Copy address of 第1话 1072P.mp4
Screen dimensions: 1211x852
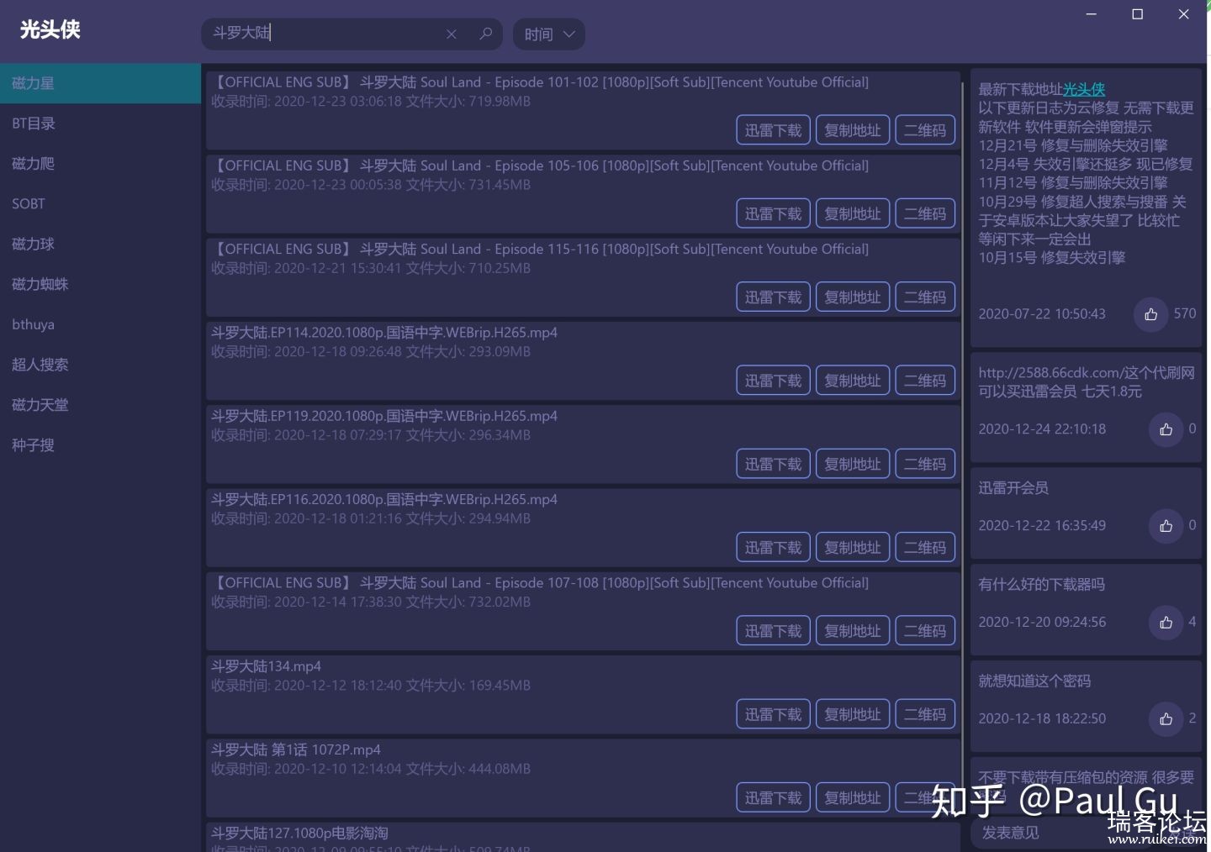(x=853, y=797)
